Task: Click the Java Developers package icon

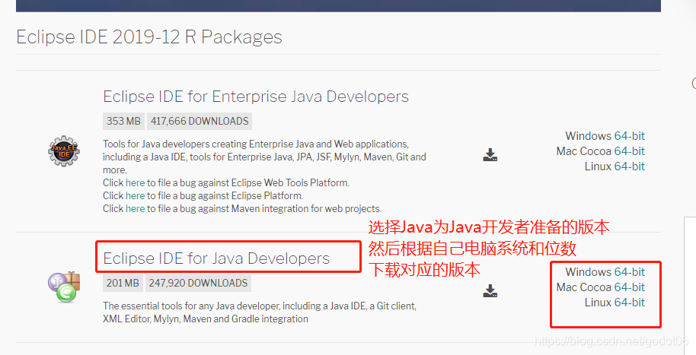Action: click(x=64, y=287)
